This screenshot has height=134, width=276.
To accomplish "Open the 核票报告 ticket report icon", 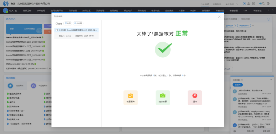I will [x=130, y=97].
